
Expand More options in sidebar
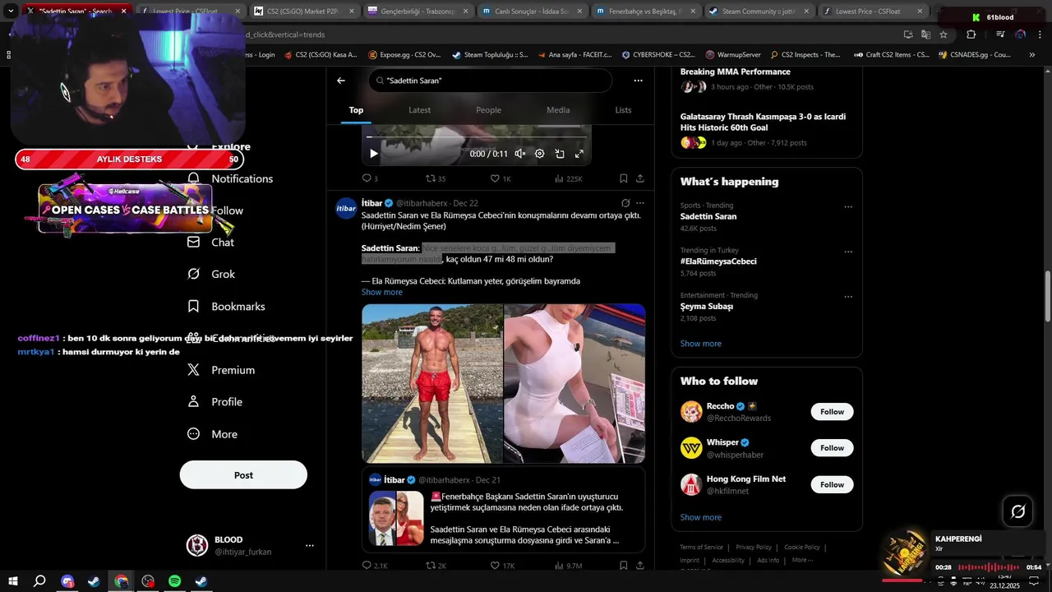pyautogui.click(x=213, y=434)
